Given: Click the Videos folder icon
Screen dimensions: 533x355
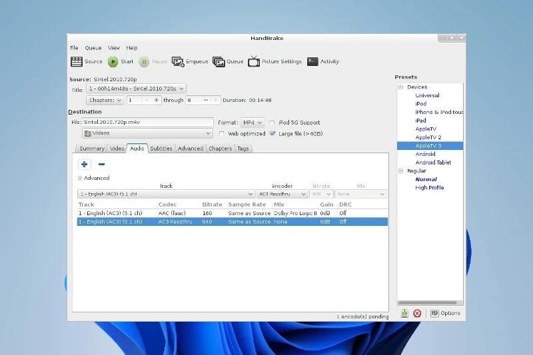Looking at the screenshot, I should point(88,133).
